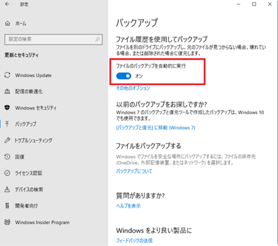This screenshot has width=278, height=246.
Task: Open トラブルシューティング section
Action: 33,140
